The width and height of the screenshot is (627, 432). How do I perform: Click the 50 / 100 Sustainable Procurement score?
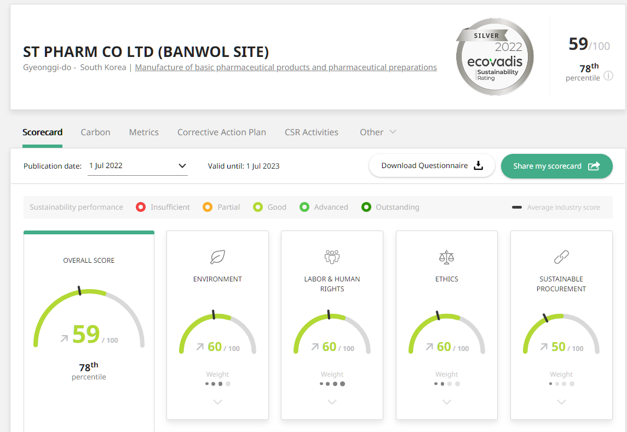pos(567,347)
